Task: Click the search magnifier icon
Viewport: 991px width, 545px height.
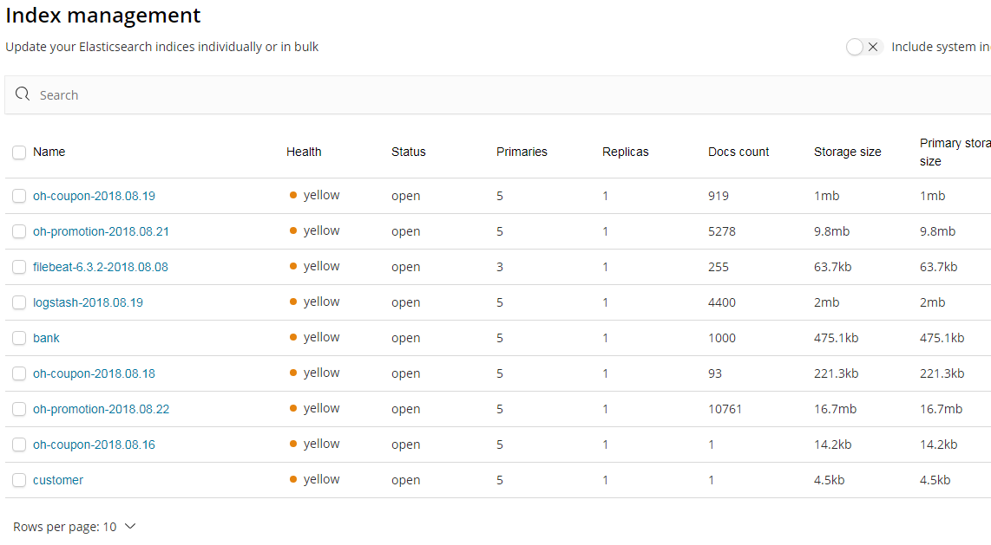Action: click(23, 94)
